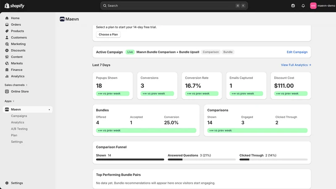Click the Products tag icon
336x189 pixels.
7,31
